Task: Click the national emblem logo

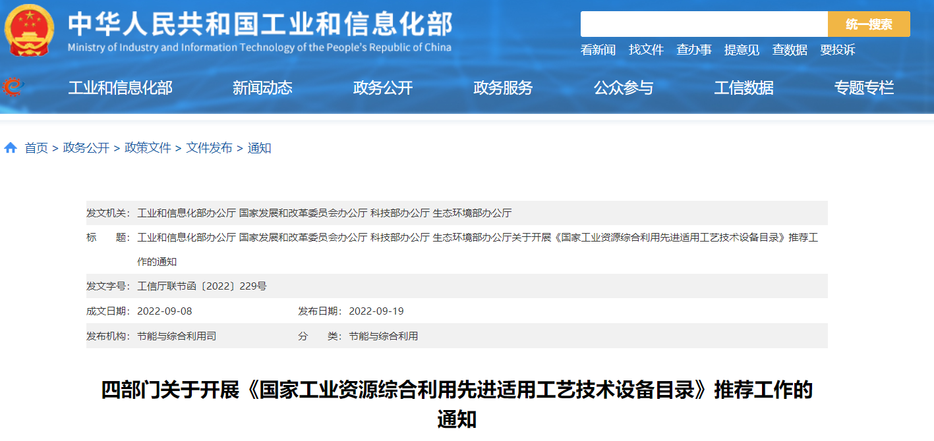Action: (x=30, y=30)
